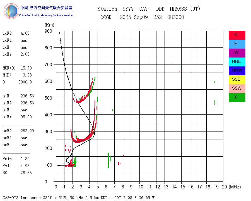This screenshot has height=201, width=251.
Task: Click the h`F2 parameter label
Action: tap(7, 103)
